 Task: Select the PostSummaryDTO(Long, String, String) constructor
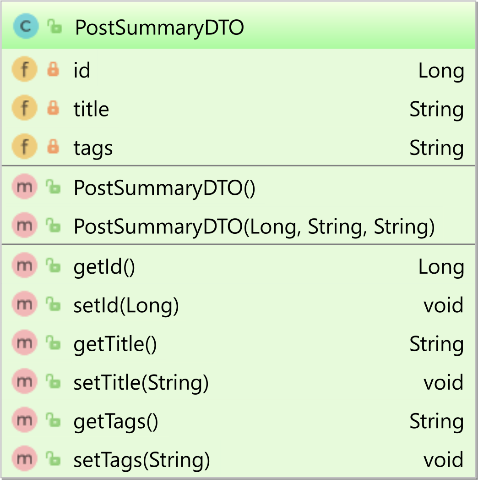click(x=254, y=226)
